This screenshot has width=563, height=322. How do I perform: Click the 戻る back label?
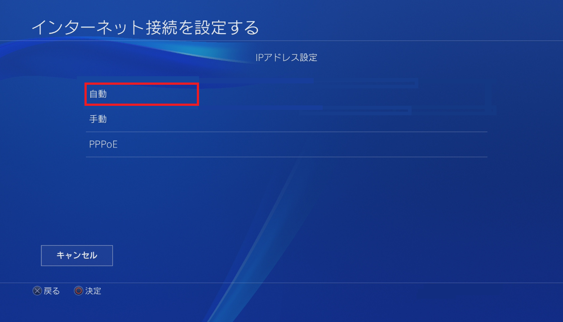pos(52,291)
